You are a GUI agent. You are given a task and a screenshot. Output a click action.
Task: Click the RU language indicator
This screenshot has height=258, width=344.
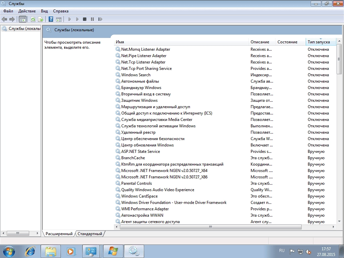click(x=282, y=251)
